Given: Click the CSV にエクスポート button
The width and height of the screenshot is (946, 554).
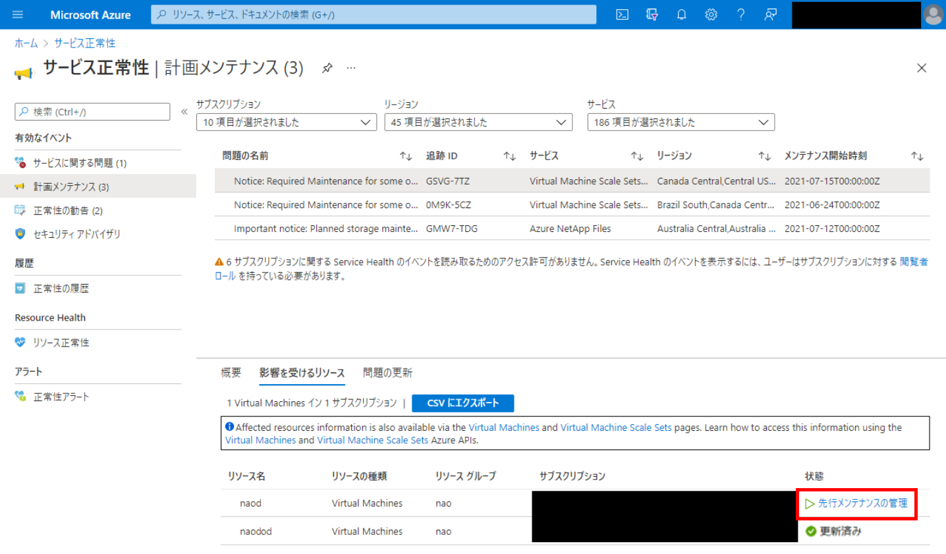Looking at the screenshot, I should [x=462, y=402].
